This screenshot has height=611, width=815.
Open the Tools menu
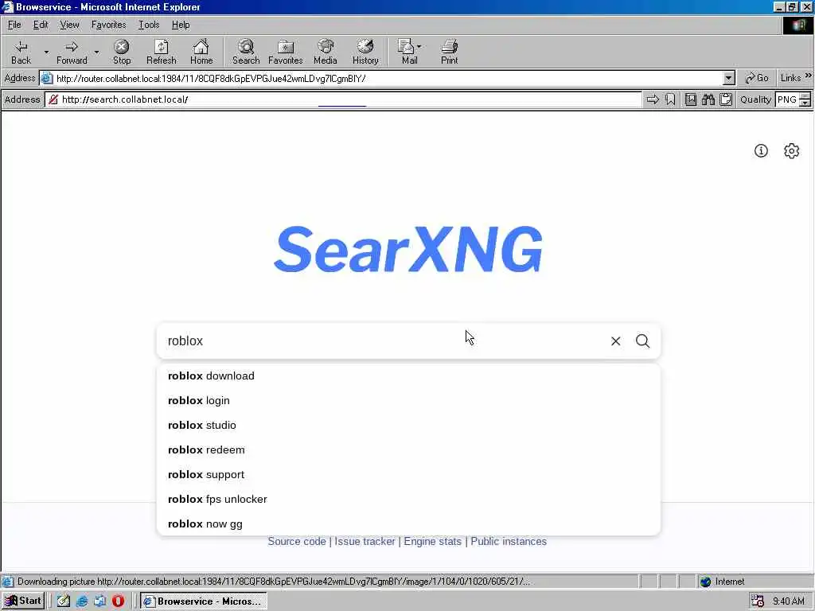coord(149,25)
